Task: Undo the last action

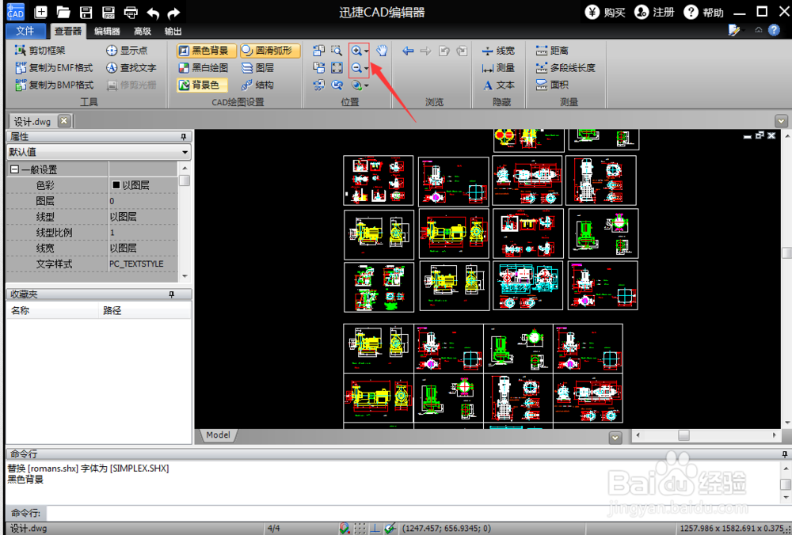Action: coord(153,13)
